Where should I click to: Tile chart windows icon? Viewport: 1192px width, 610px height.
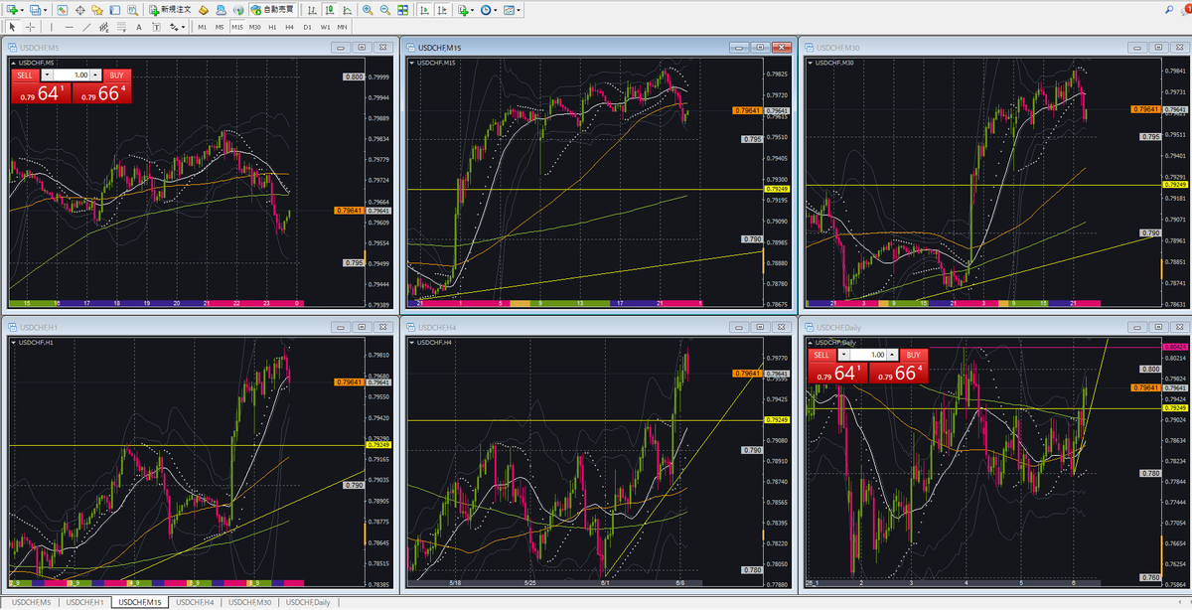coord(402,9)
